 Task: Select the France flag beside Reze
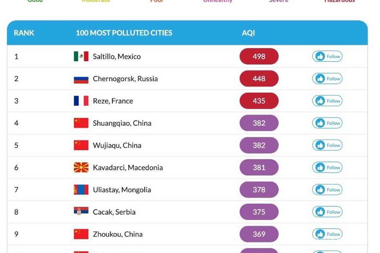81,101
